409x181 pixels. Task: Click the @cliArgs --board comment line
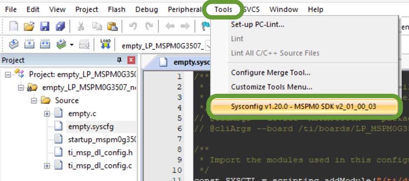pos(301,128)
